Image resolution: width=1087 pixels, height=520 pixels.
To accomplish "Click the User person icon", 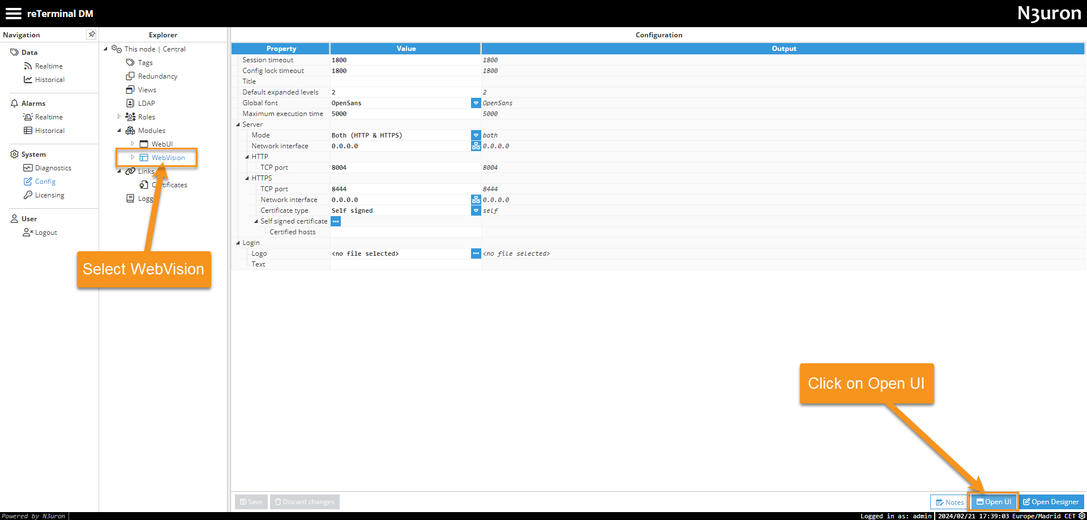I will [15, 218].
